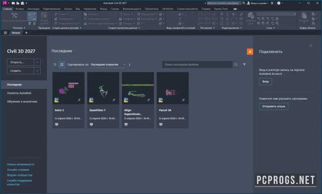
Task: Click the orange announcements icon
Action: [x=250, y=52]
